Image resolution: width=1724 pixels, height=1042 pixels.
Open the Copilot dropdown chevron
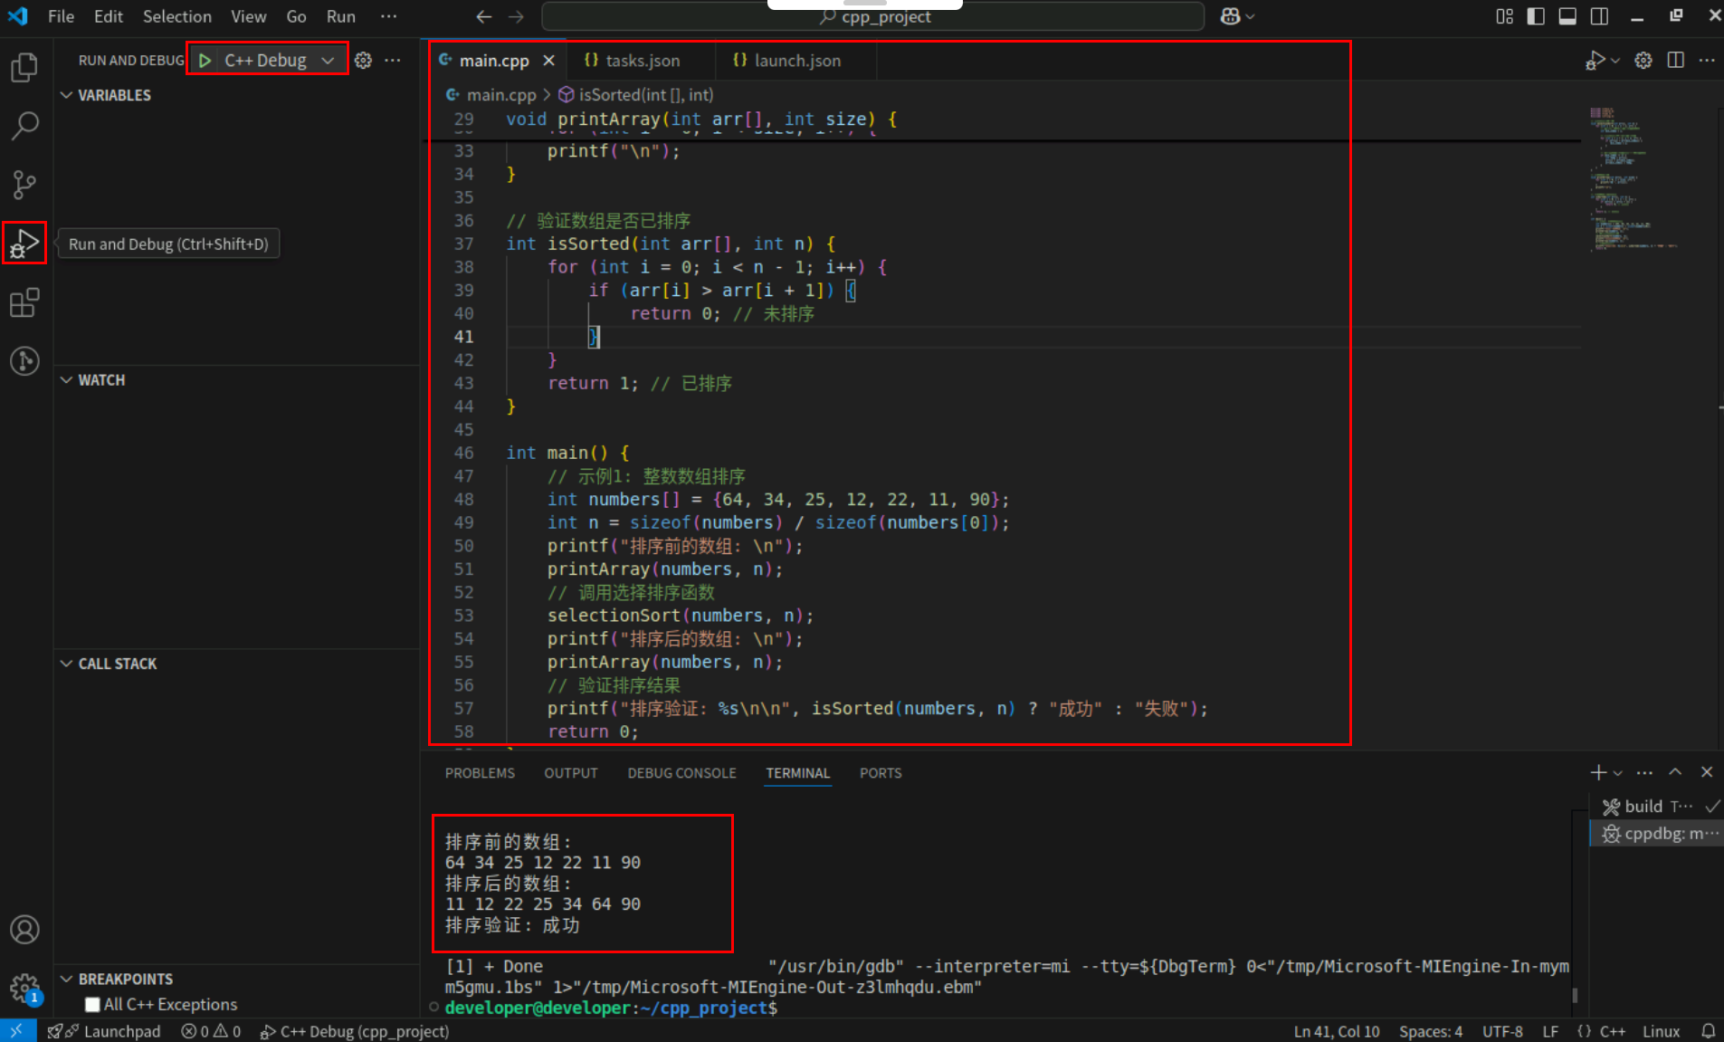coord(1250,16)
